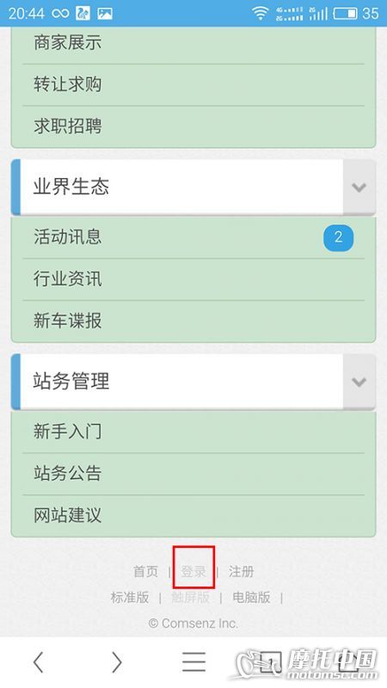Viewport: 387px width, 688px height.
Task: Tap the browser back arrow
Action: pos(39,661)
